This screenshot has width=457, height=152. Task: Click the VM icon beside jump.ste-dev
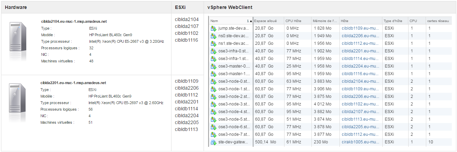pyautogui.click(x=213, y=28)
